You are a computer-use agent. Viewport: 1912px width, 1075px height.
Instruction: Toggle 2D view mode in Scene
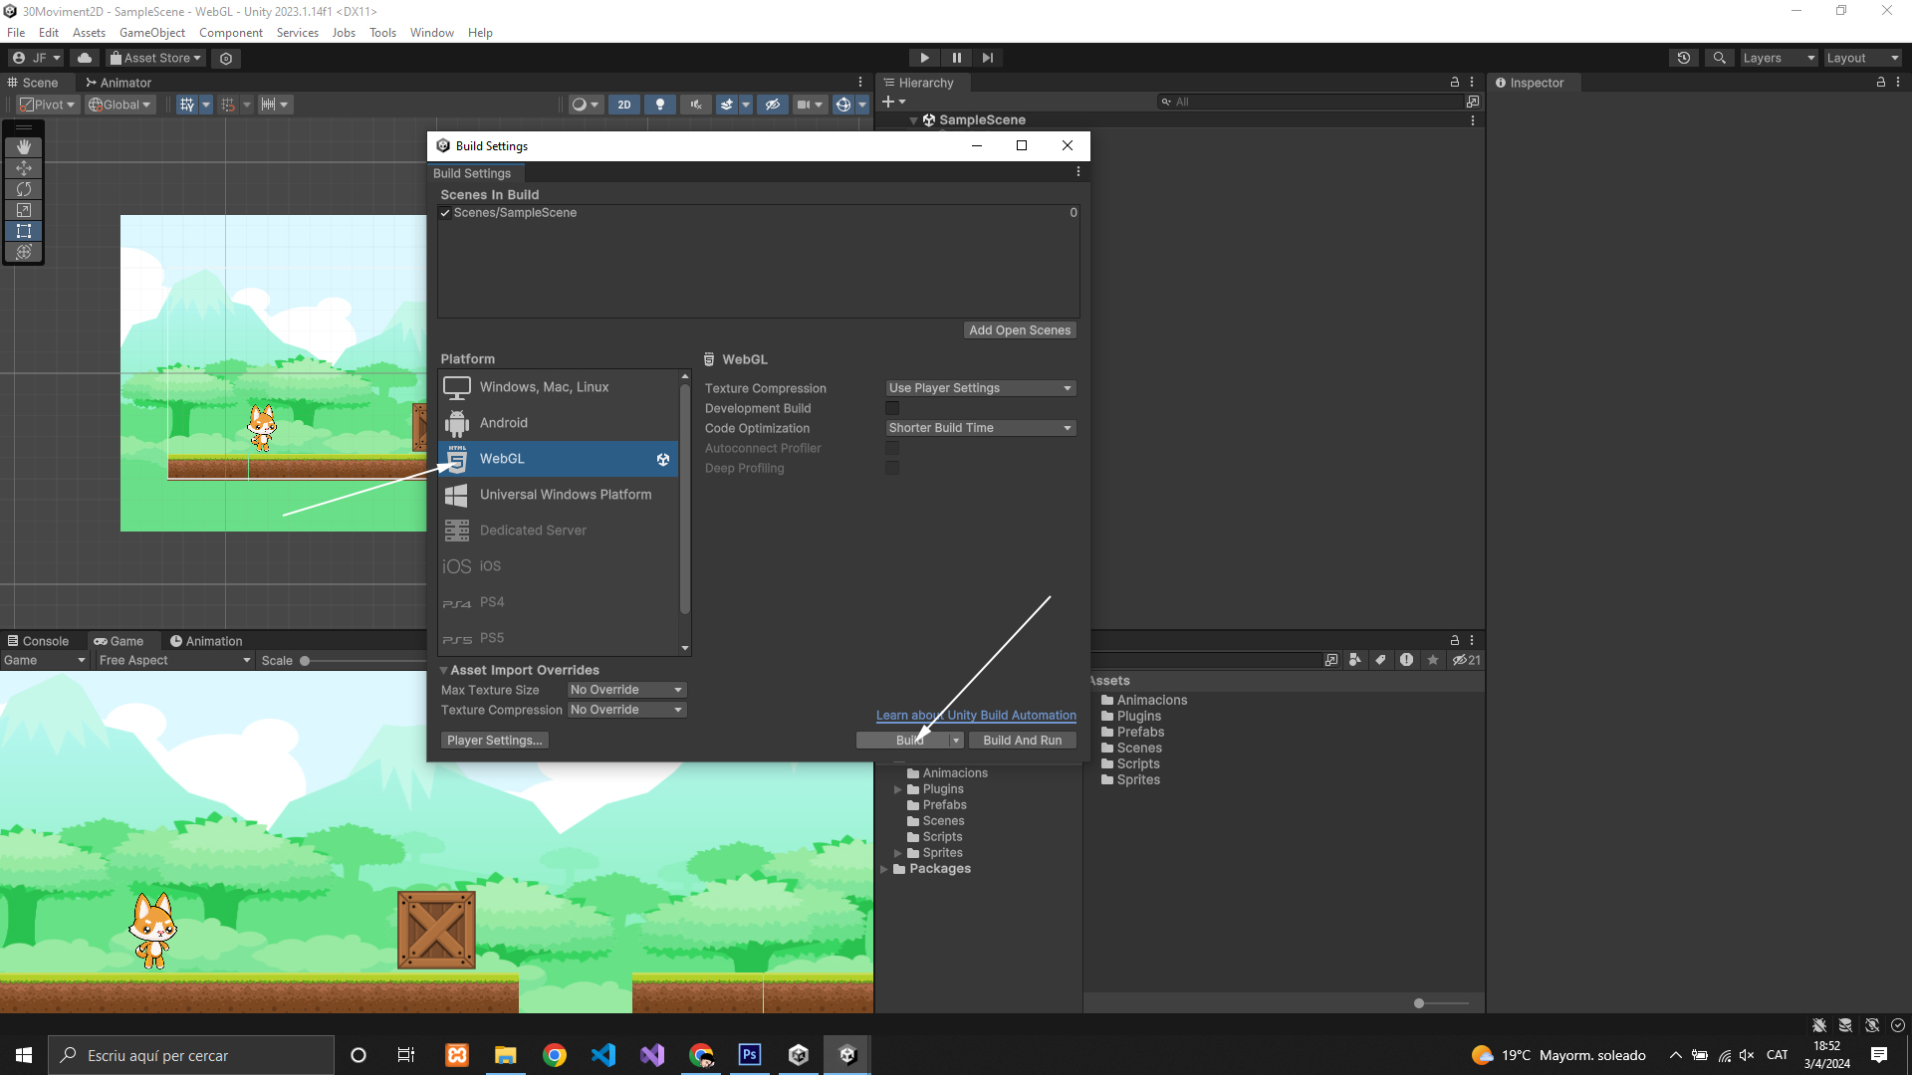[624, 105]
